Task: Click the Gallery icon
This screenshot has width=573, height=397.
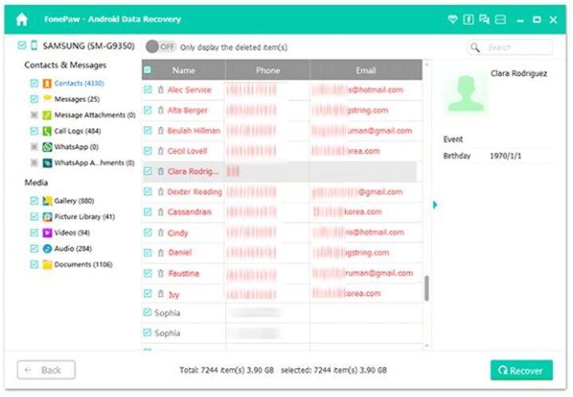Action: pyautogui.click(x=47, y=200)
